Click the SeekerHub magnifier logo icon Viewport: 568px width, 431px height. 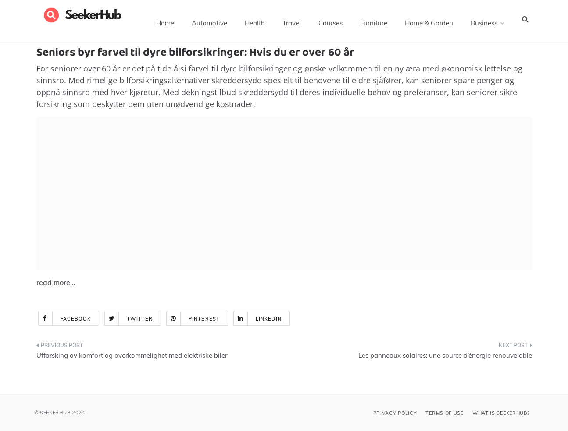(51, 15)
